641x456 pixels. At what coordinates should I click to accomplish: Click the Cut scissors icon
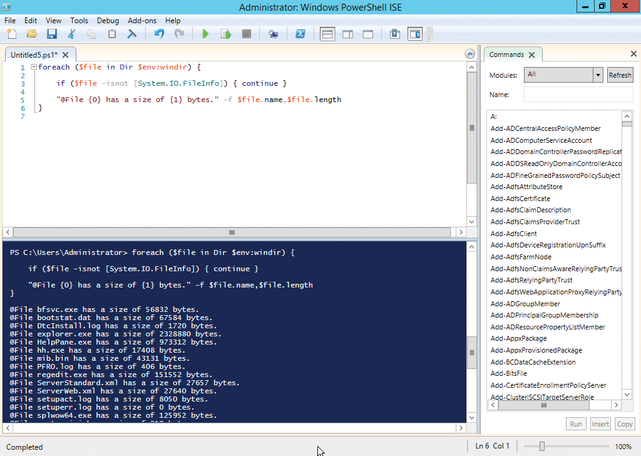click(x=71, y=34)
